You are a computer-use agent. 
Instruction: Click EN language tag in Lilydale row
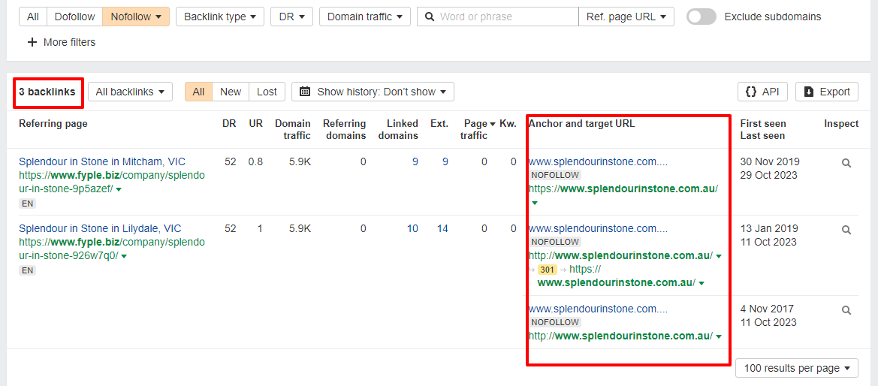pos(28,270)
